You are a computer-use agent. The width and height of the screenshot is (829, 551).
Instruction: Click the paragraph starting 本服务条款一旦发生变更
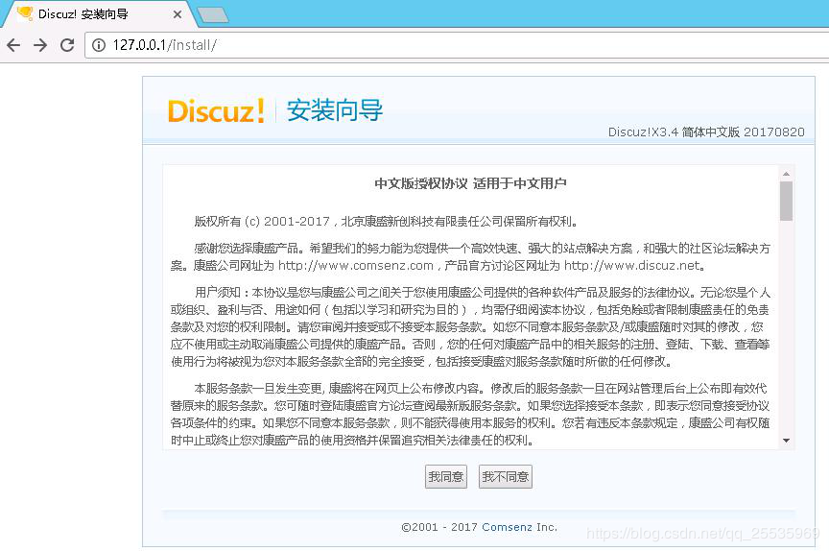point(470,414)
